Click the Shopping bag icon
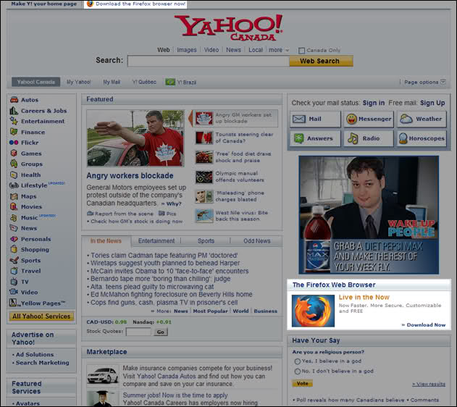This screenshot has width=457, height=407. [x=14, y=249]
